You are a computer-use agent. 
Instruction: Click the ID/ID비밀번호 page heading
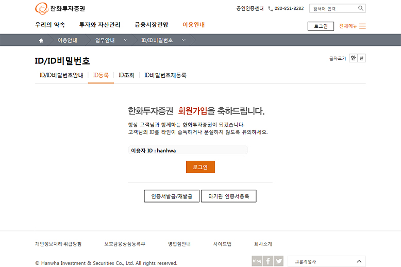[62, 61]
